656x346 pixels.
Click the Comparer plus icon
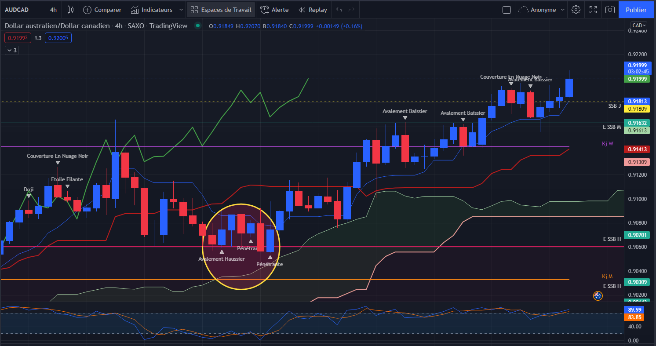point(87,10)
